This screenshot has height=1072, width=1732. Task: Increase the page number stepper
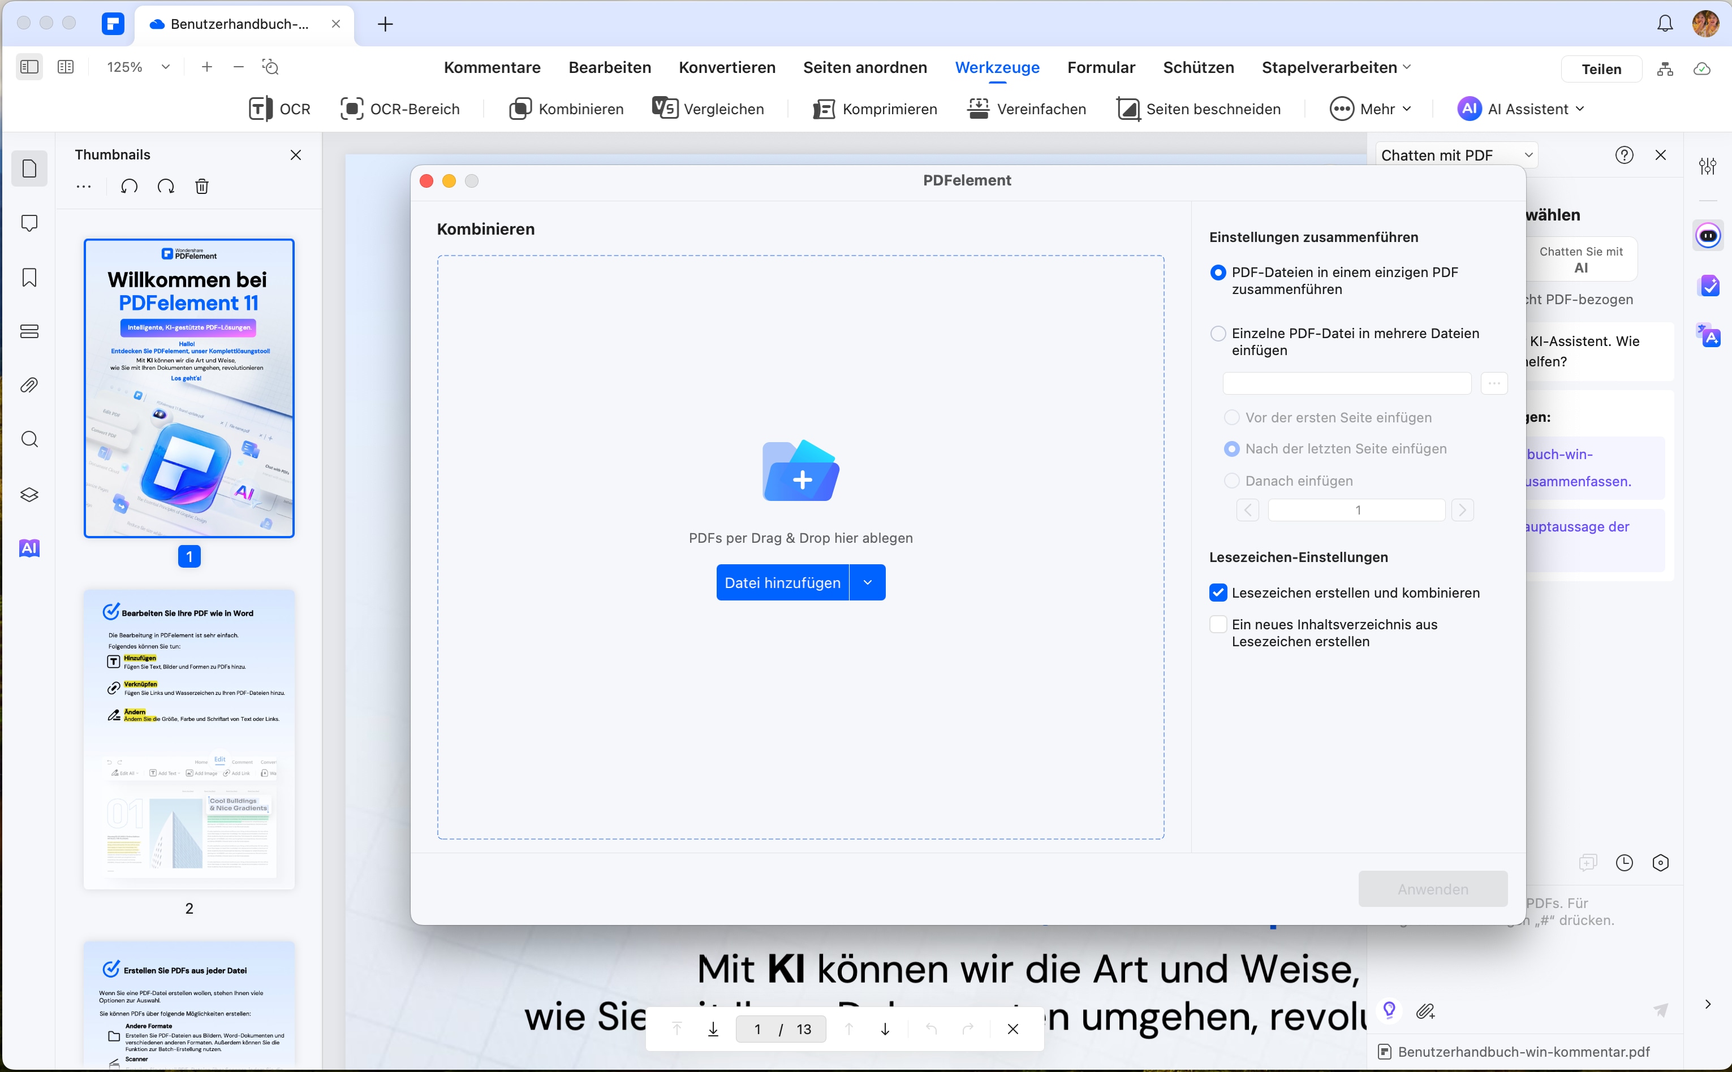pyautogui.click(x=1463, y=510)
